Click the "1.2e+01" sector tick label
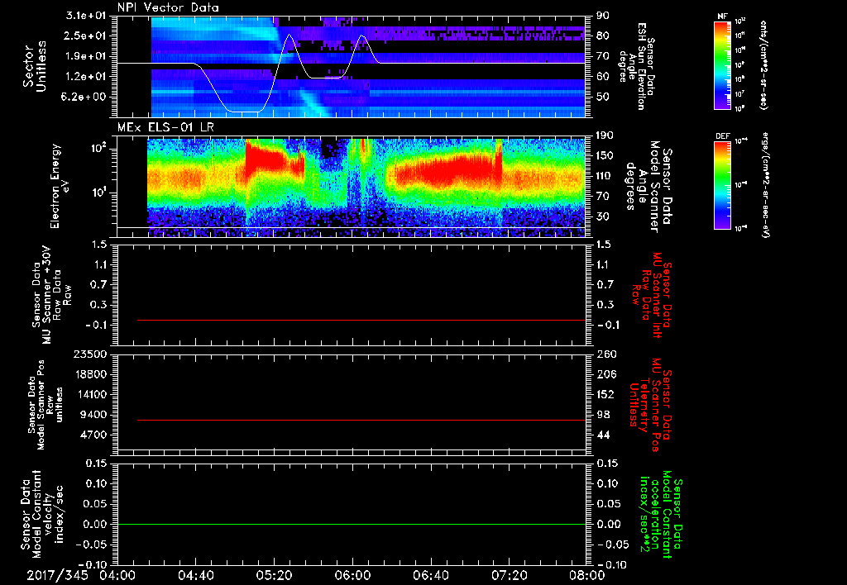 (x=86, y=76)
